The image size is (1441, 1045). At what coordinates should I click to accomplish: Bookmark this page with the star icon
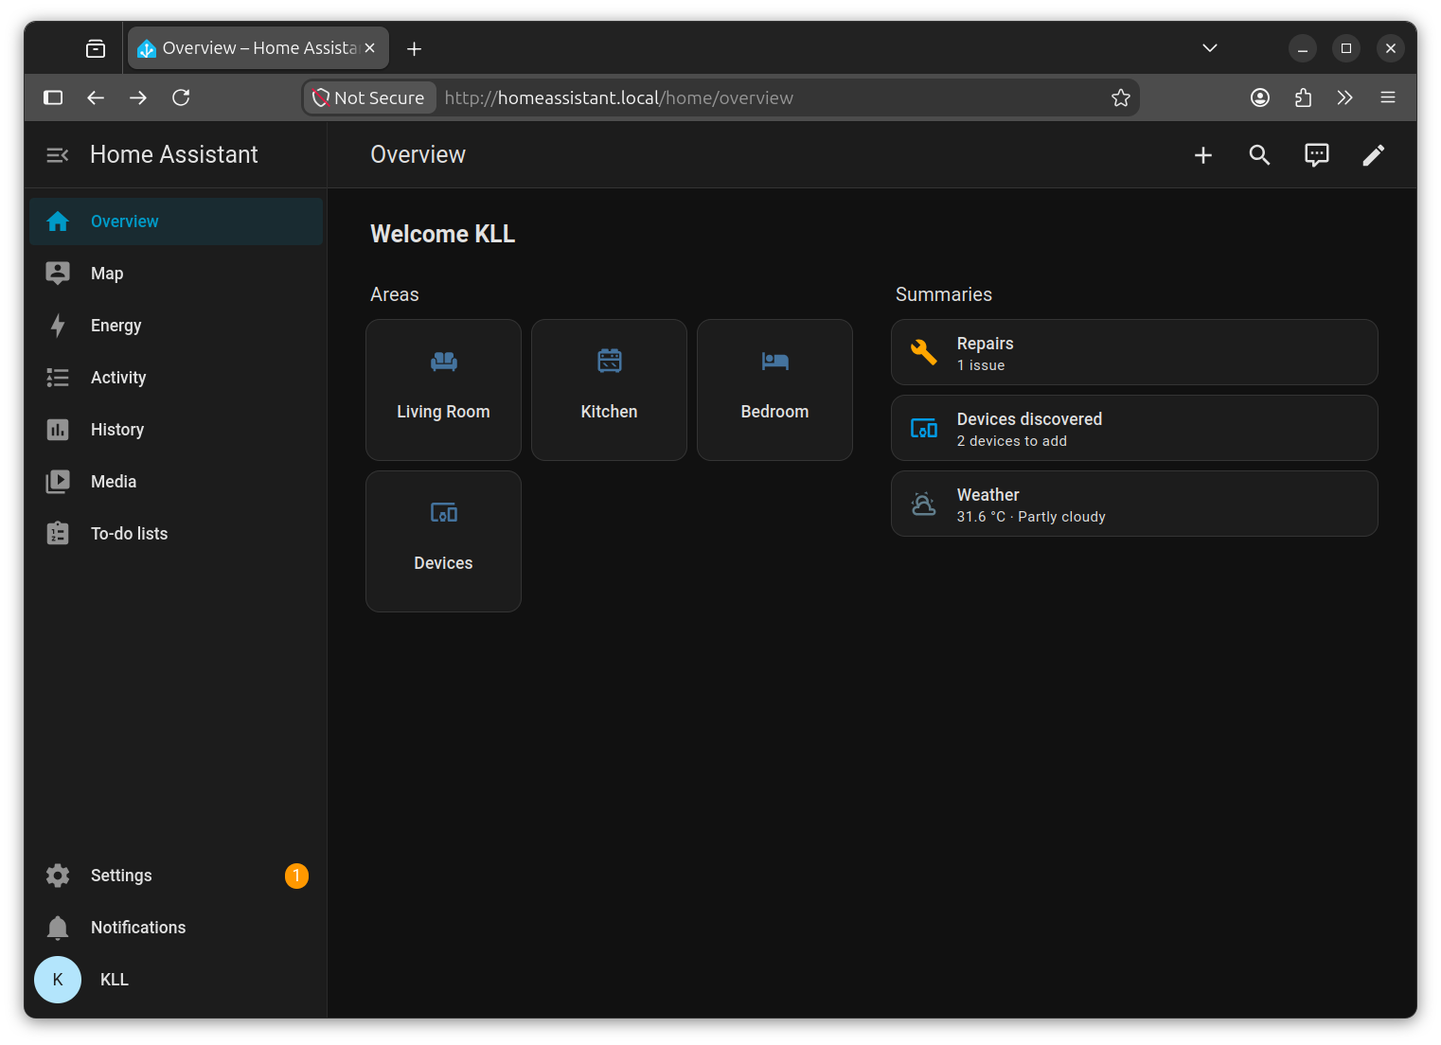coord(1121,97)
